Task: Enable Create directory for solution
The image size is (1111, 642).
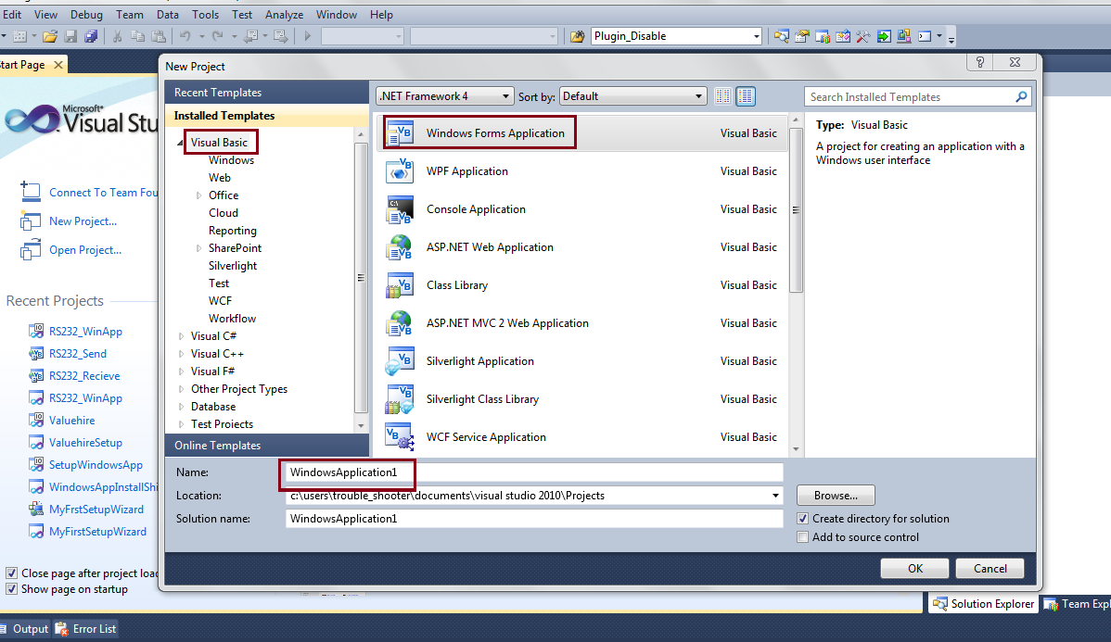Action: click(802, 519)
